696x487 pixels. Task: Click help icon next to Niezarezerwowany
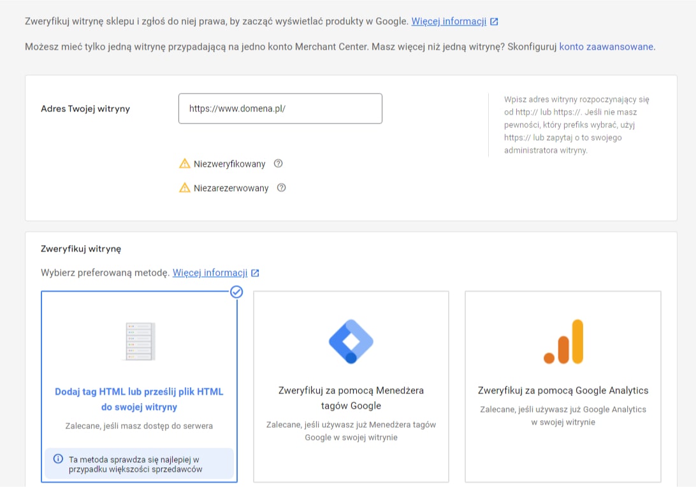click(x=282, y=188)
